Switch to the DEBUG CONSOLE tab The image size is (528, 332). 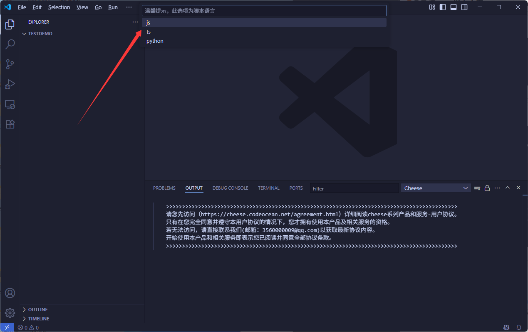pos(230,188)
